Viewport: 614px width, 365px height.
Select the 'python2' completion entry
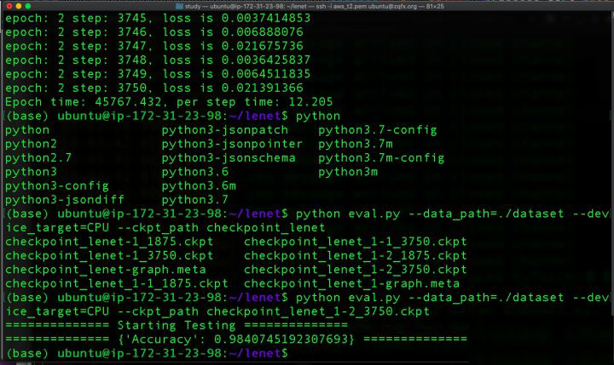(31, 144)
